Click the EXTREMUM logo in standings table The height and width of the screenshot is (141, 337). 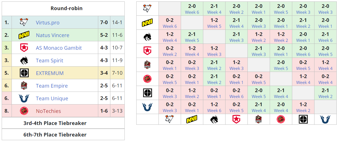[x=24, y=73]
